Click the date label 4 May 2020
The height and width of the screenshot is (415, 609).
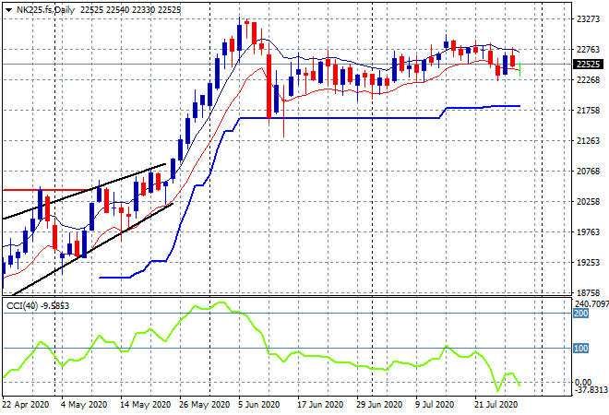84,405
